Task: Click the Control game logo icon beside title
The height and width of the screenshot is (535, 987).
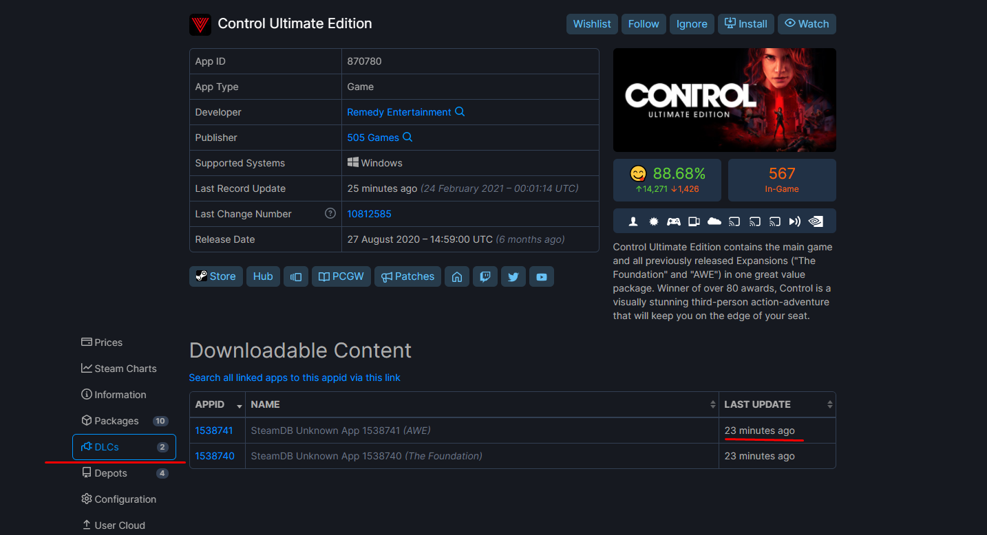Action: 200,25
